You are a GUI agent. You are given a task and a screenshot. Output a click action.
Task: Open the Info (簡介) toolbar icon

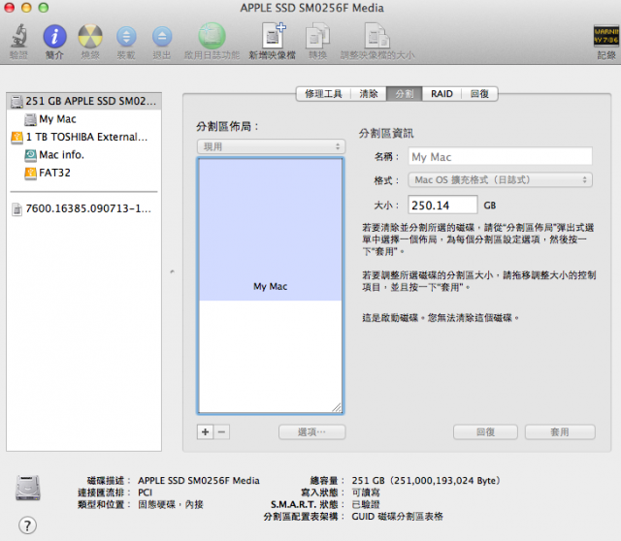[x=54, y=37]
